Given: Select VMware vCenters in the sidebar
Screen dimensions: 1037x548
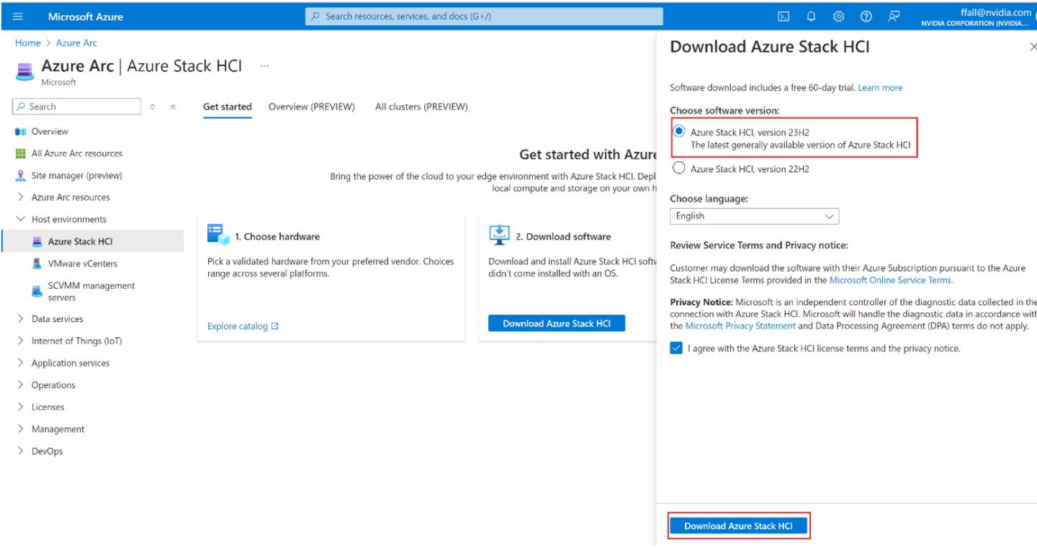Looking at the screenshot, I should click(x=82, y=264).
